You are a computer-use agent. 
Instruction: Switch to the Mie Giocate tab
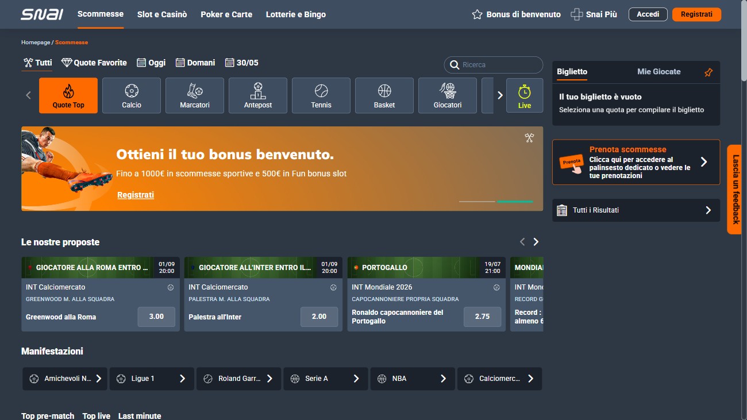(659, 72)
